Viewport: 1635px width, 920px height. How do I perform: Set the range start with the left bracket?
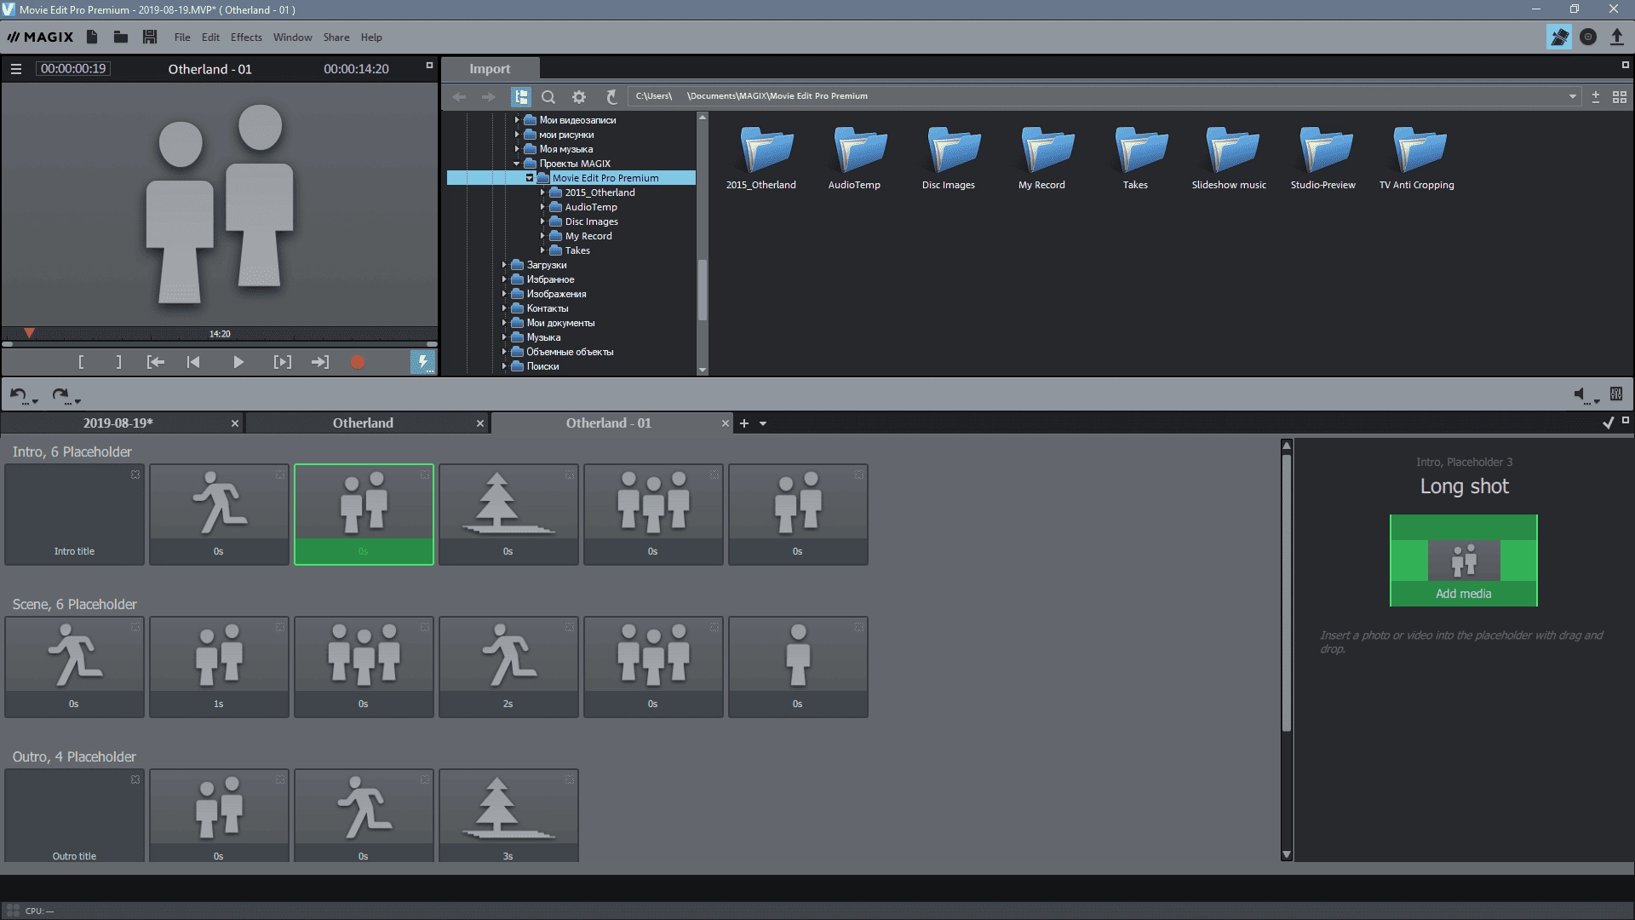[x=81, y=362]
